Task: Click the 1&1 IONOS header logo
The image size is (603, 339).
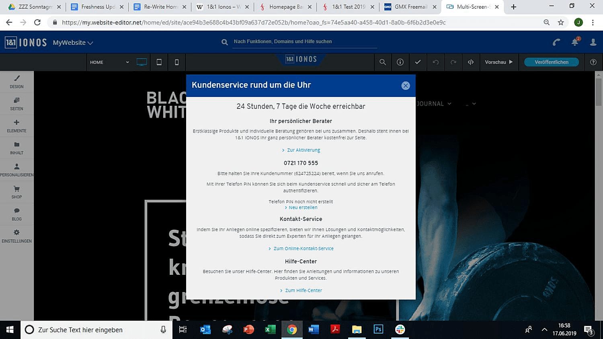Action: [26, 42]
